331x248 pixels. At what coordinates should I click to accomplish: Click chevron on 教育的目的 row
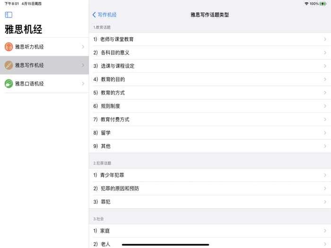coord(325,79)
